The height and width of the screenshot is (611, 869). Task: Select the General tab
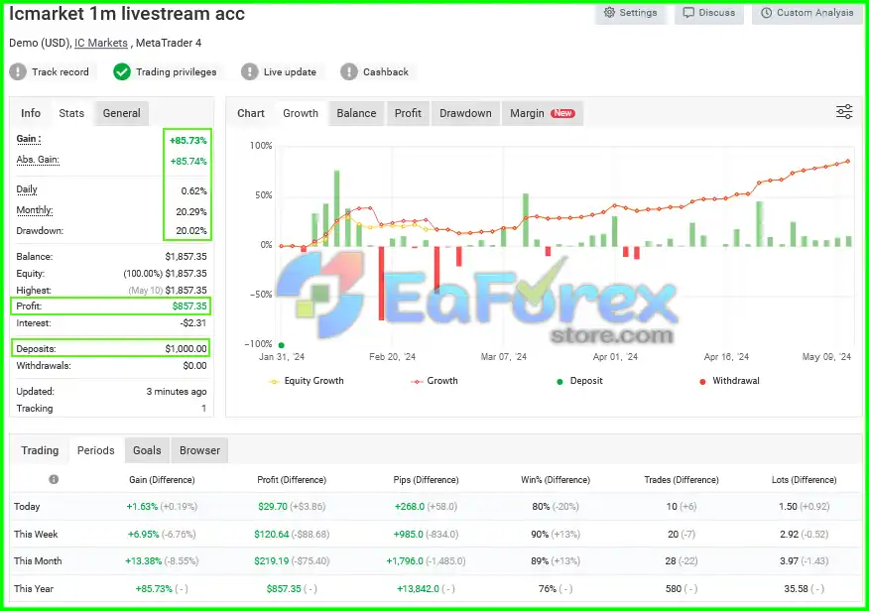point(121,113)
